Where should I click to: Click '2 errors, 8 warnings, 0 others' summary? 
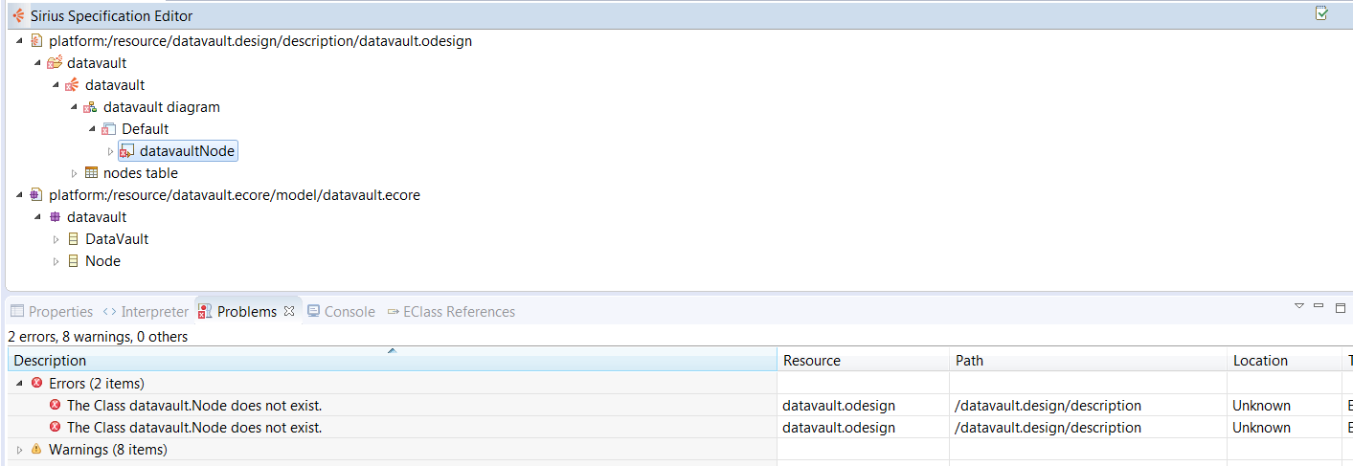(98, 337)
